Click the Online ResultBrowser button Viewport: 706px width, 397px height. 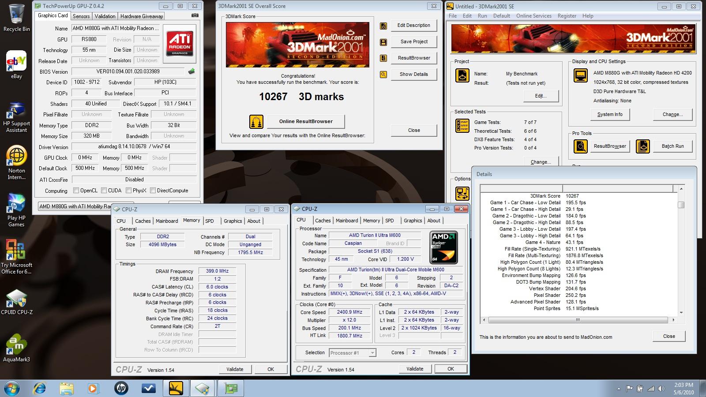click(x=306, y=121)
